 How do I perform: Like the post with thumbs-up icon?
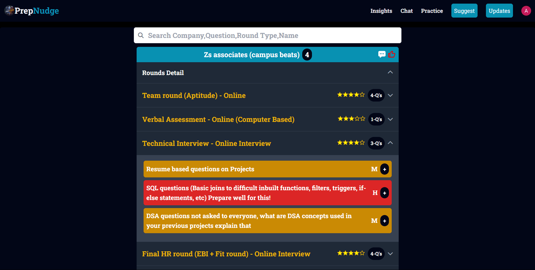point(391,54)
